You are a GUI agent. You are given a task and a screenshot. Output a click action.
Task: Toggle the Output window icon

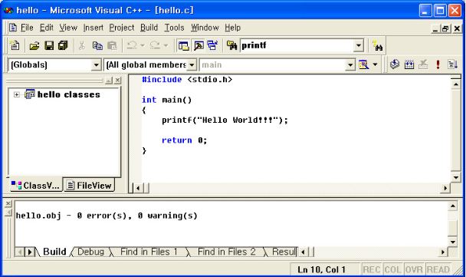tap(199, 45)
